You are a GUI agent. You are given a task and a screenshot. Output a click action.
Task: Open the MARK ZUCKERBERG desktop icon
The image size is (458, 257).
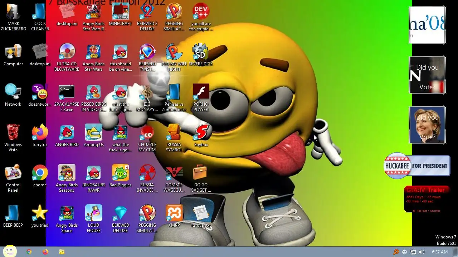pos(13,17)
